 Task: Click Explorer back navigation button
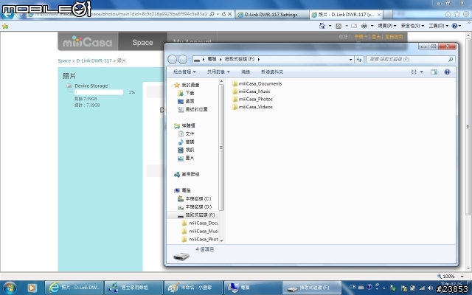tap(172, 59)
